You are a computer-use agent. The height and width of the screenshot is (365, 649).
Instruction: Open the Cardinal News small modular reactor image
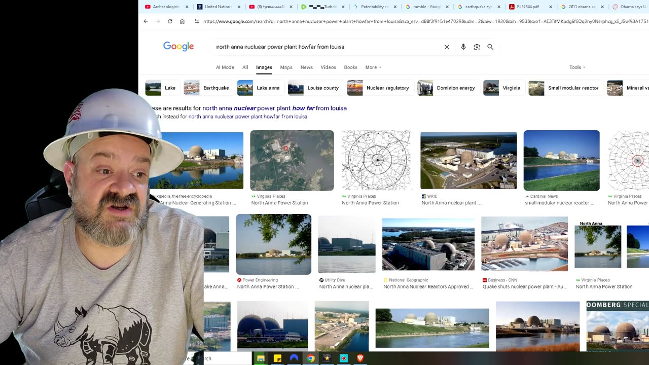561,160
